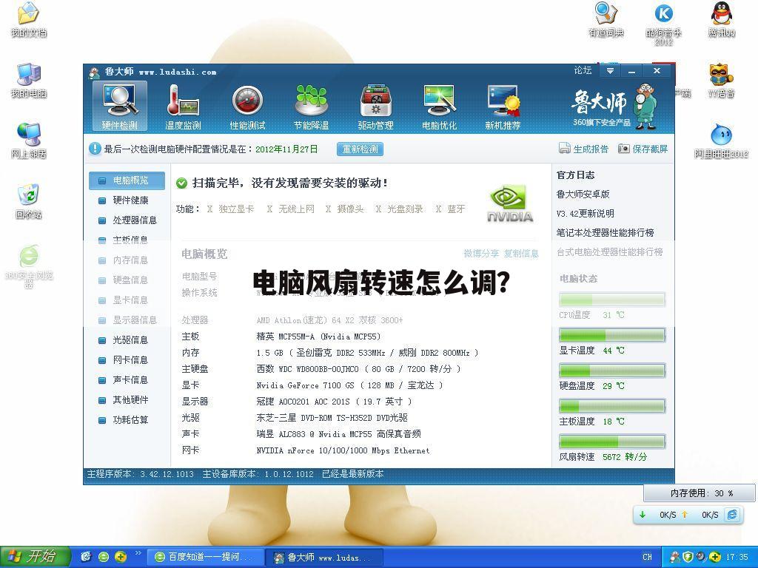Click the 内存使用 30% floating widget
This screenshot has width=758, height=568.
[x=699, y=493]
